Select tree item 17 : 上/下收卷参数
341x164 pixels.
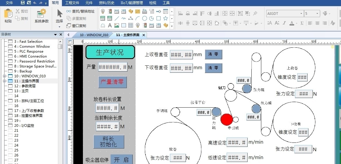click(x=33, y=110)
